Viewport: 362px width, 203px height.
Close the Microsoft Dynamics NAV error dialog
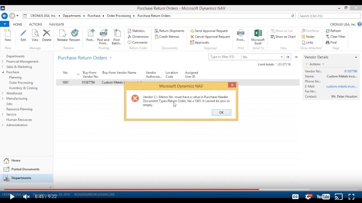[x=232, y=85]
